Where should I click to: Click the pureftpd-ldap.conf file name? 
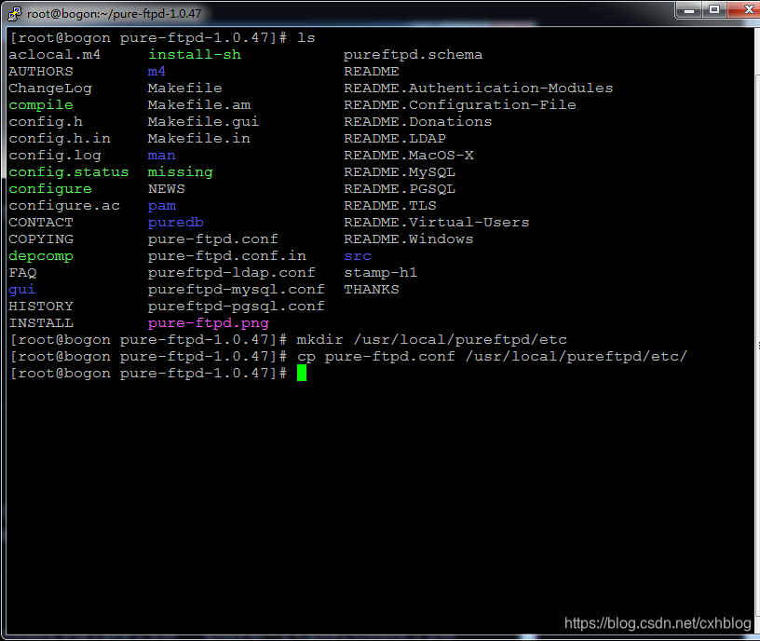point(231,273)
